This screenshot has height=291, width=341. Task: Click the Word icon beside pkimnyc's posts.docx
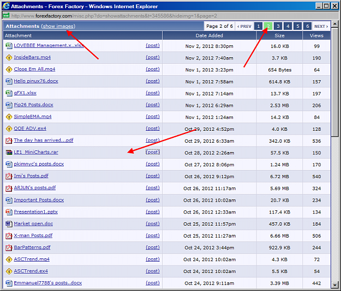point(9,164)
